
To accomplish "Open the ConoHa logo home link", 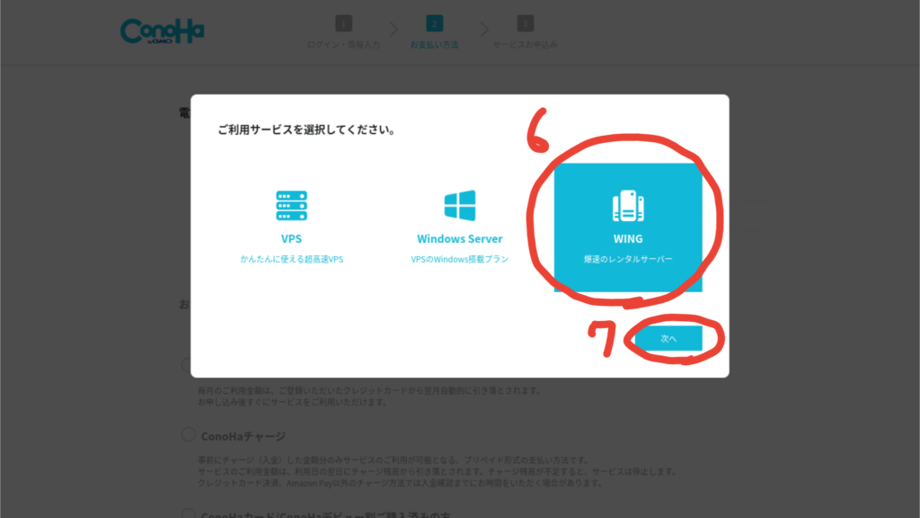I will click(x=163, y=31).
